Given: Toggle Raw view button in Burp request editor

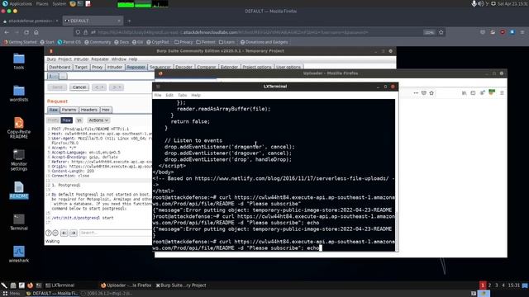Looking at the screenshot, I should (66, 120).
